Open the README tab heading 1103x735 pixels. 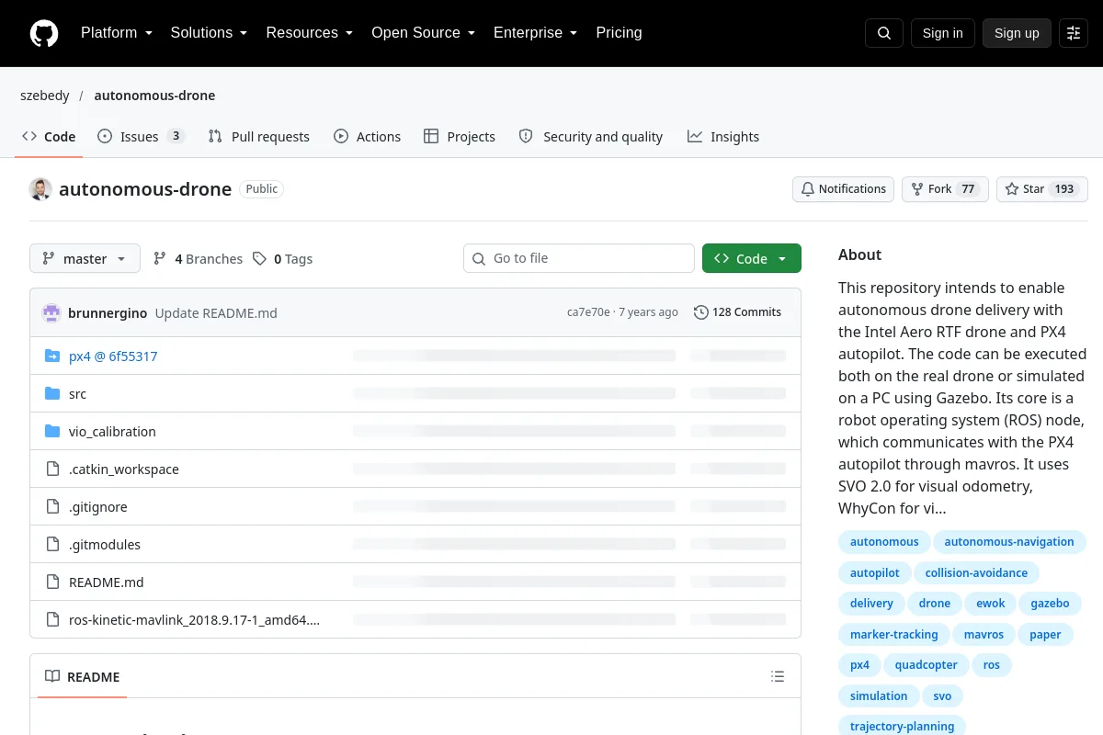[83, 676]
